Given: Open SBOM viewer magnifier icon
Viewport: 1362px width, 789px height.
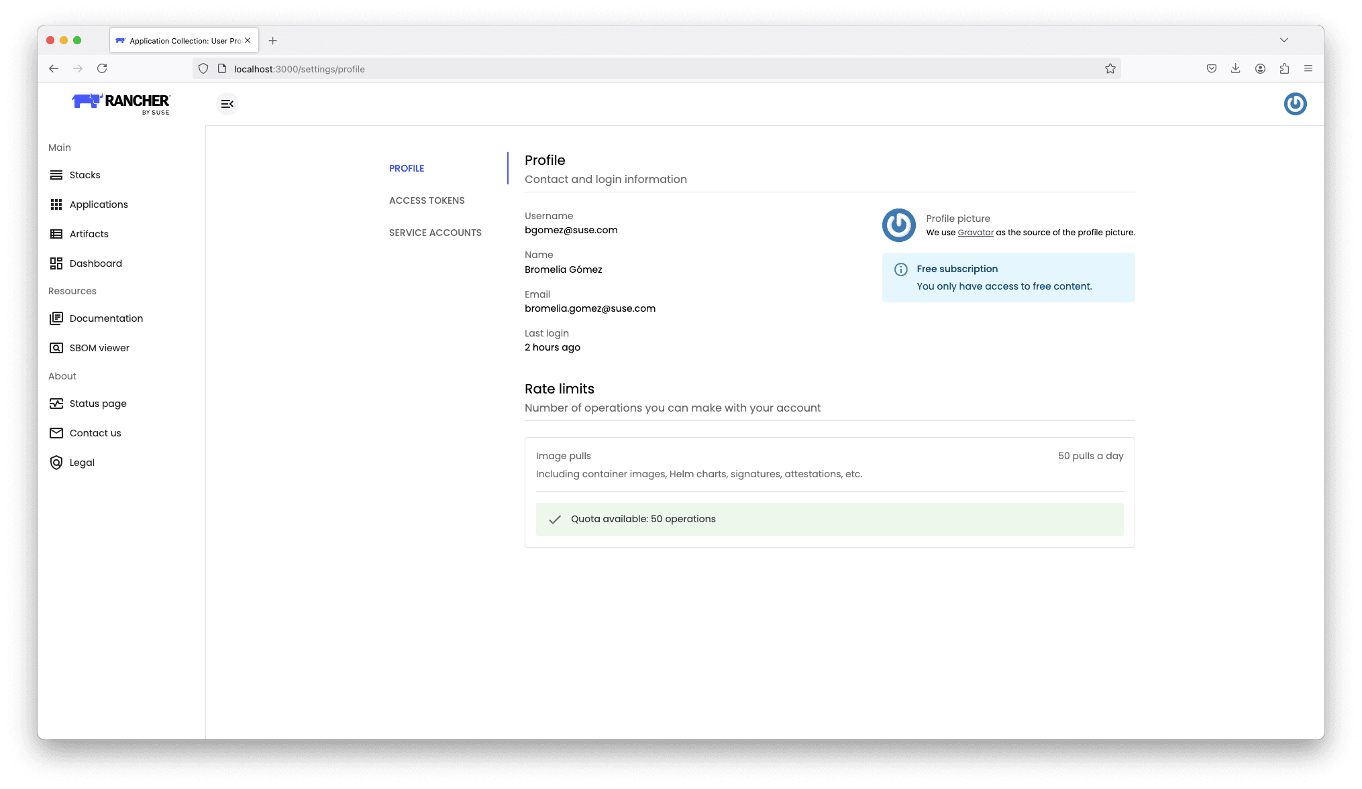Looking at the screenshot, I should coord(56,348).
